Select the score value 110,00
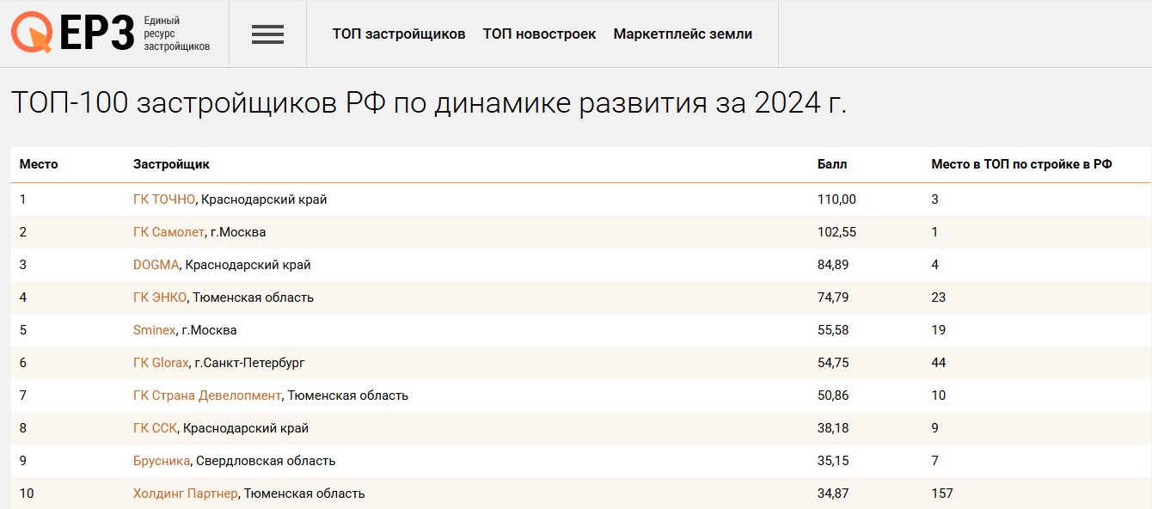The width and height of the screenshot is (1152, 509). tap(836, 199)
